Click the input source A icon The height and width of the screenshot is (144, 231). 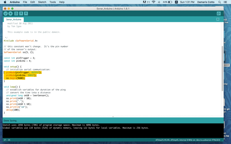176,2
